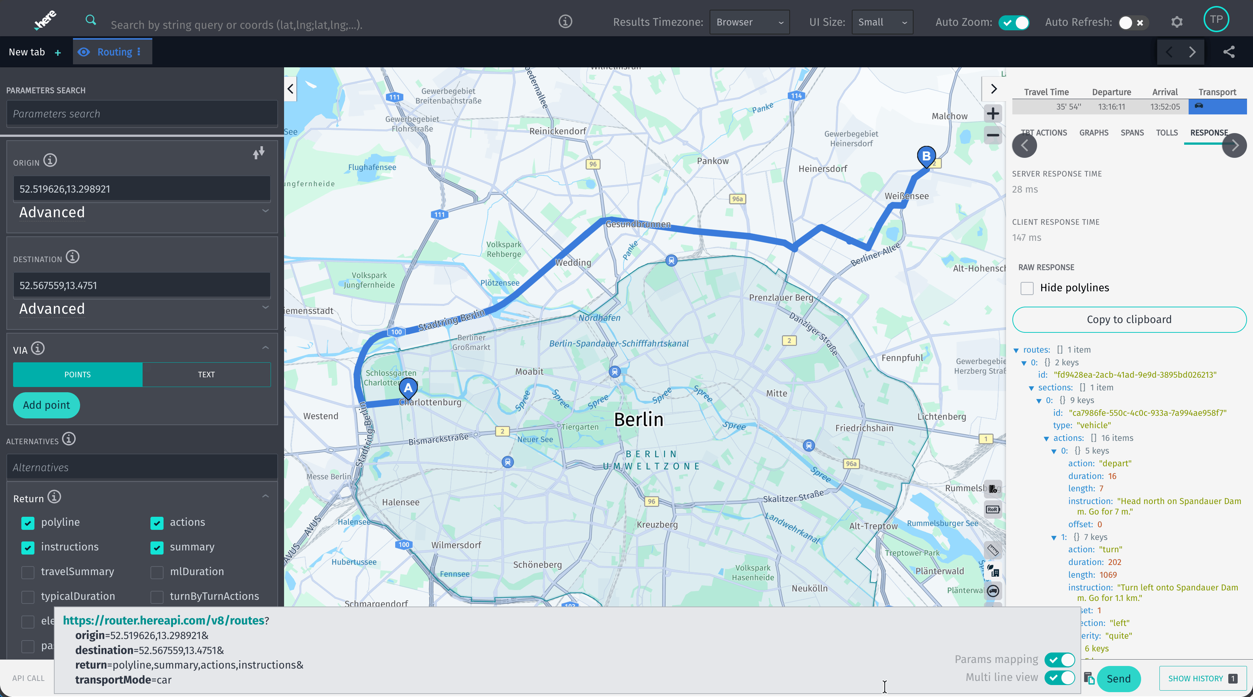Open the search info icon
The width and height of the screenshot is (1253, 697).
565,21
